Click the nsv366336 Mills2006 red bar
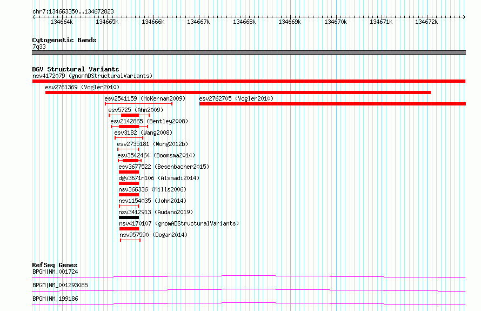Image resolution: width=481 pixels, height=311 pixels. (x=129, y=195)
